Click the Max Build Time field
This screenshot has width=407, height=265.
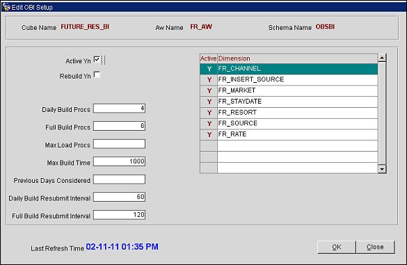pos(119,161)
